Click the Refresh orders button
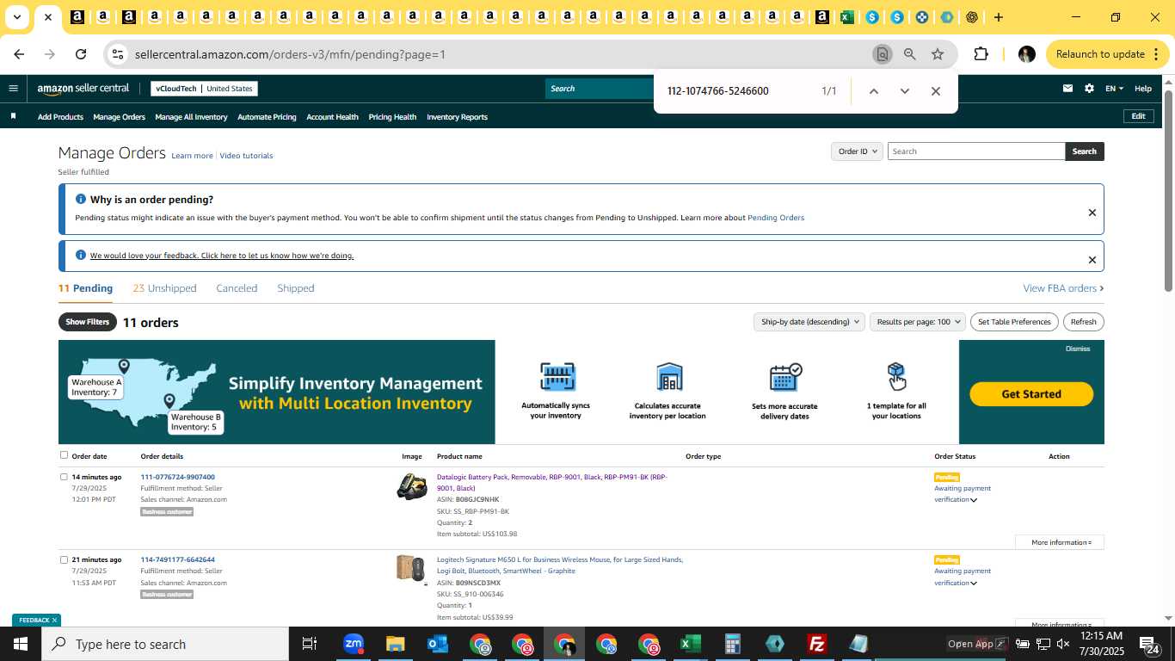The height and width of the screenshot is (661, 1175). click(x=1084, y=322)
